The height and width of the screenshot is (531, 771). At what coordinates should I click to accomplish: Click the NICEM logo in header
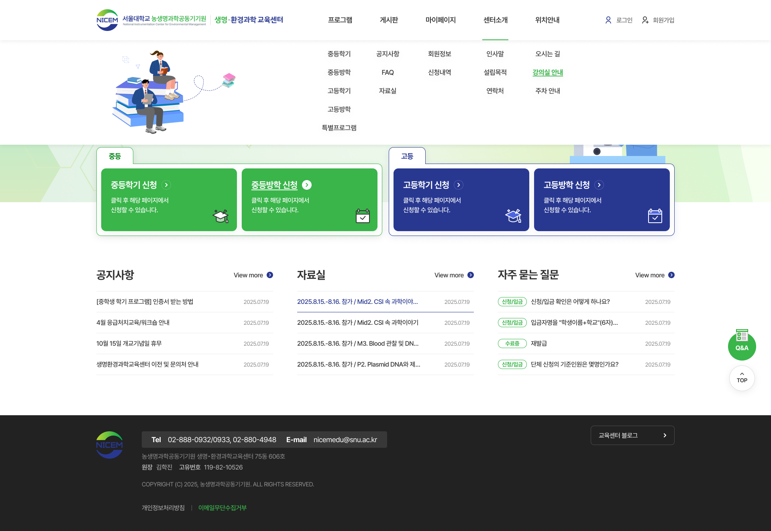pyautogui.click(x=107, y=20)
